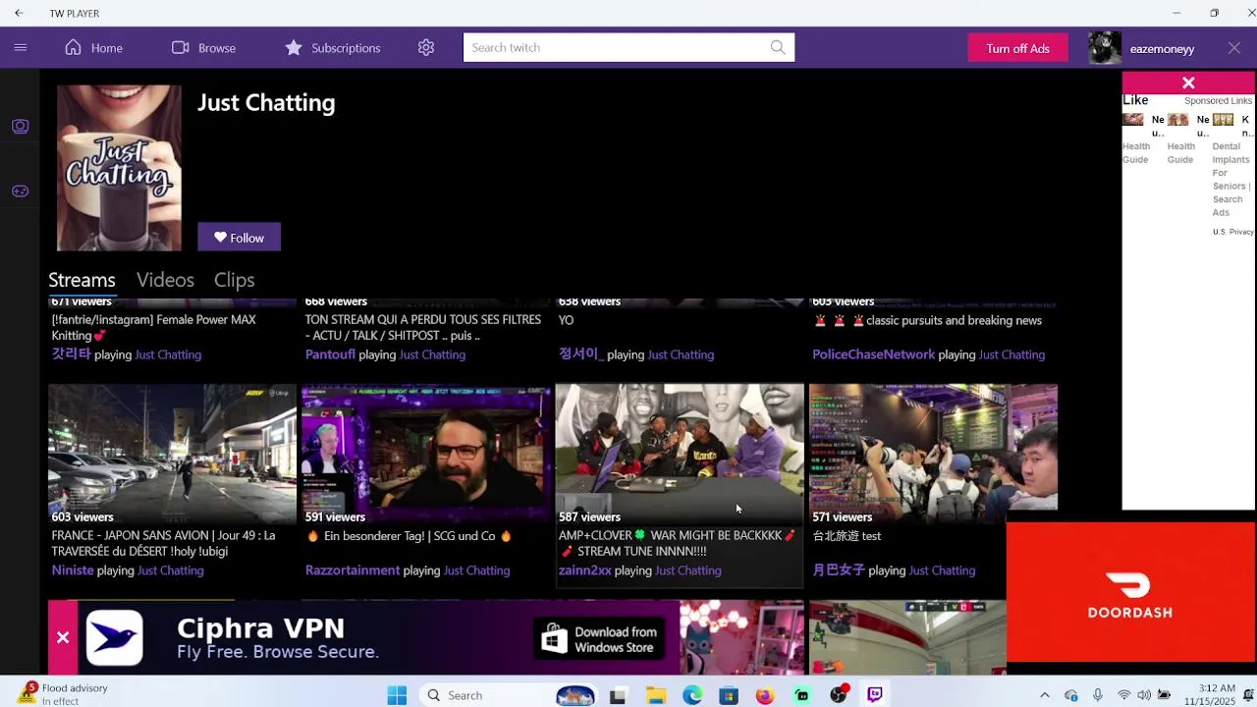Click the 'FRANCE - JAPON SANS AVION' stream title
Screen dimensions: 1257x707
click(x=163, y=543)
